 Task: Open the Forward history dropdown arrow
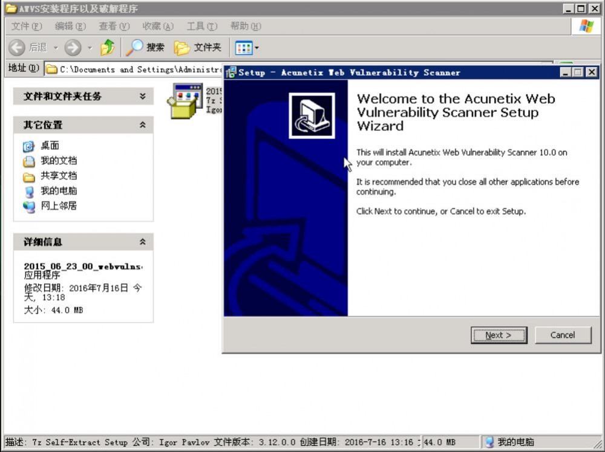coord(90,48)
